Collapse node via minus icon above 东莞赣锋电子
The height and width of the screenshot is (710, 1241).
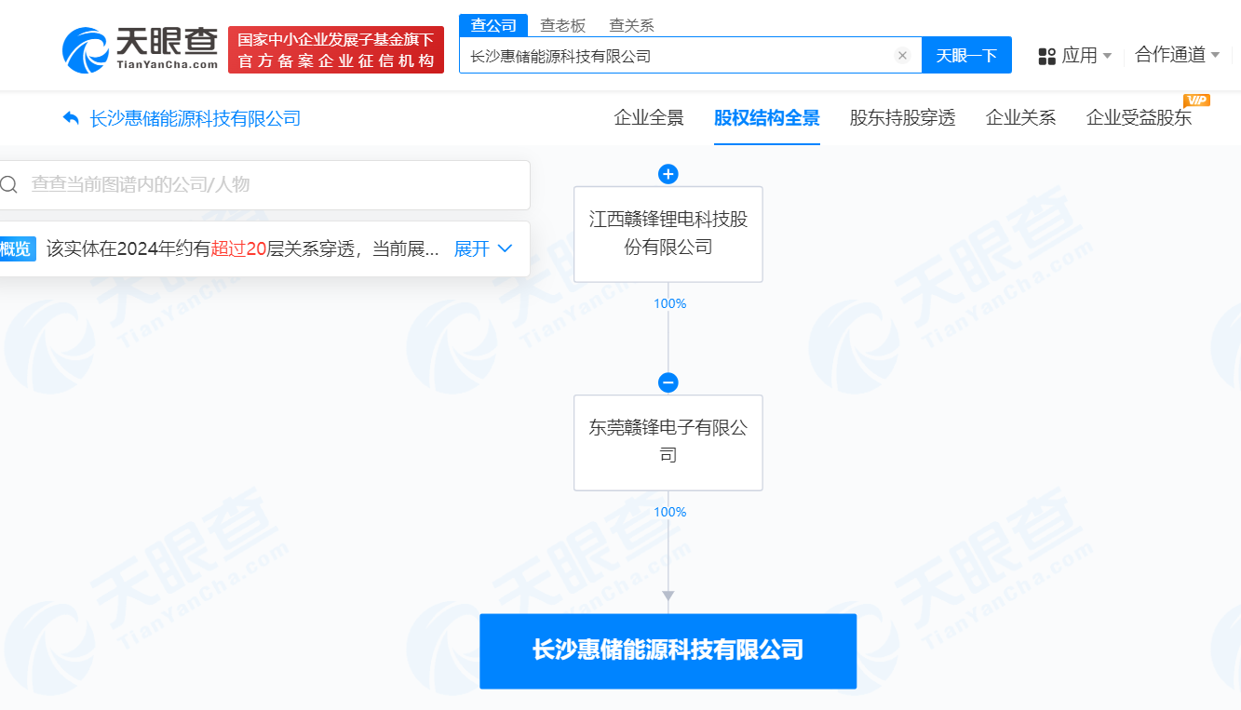pyautogui.click(x=668, y=382)
